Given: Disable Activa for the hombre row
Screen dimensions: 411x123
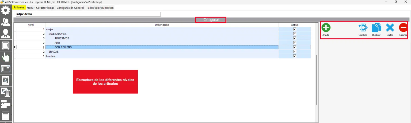Looking at the screenshot, I should 295,56.
